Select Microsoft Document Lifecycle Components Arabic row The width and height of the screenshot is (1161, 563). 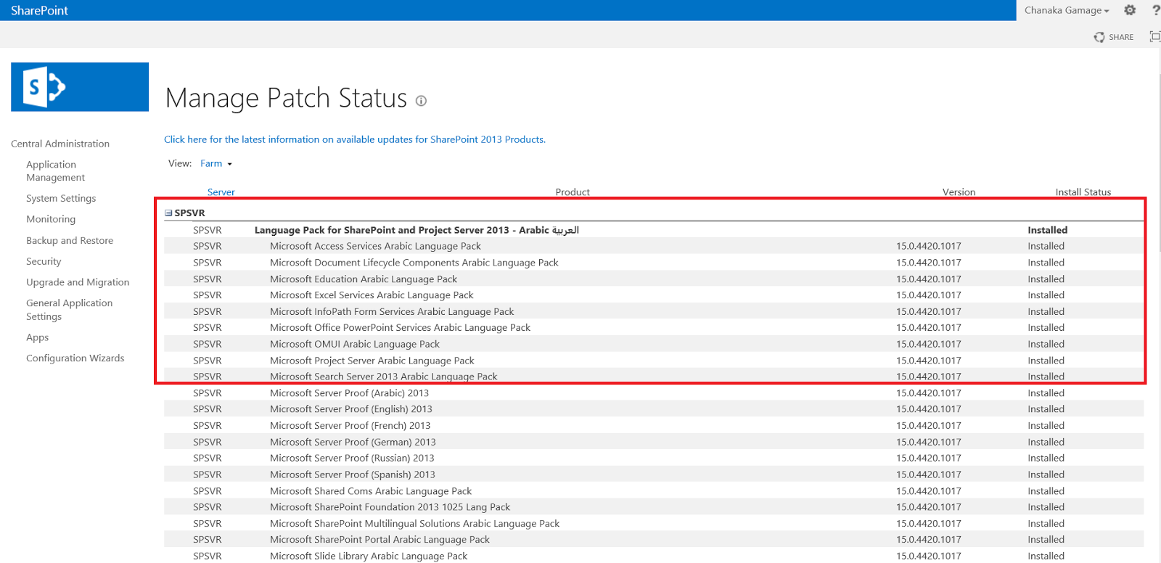click(x=654, y=263)
